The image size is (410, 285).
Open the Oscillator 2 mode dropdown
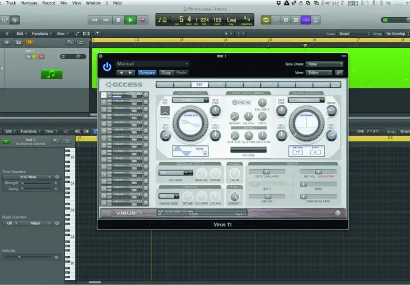[306, 100]
